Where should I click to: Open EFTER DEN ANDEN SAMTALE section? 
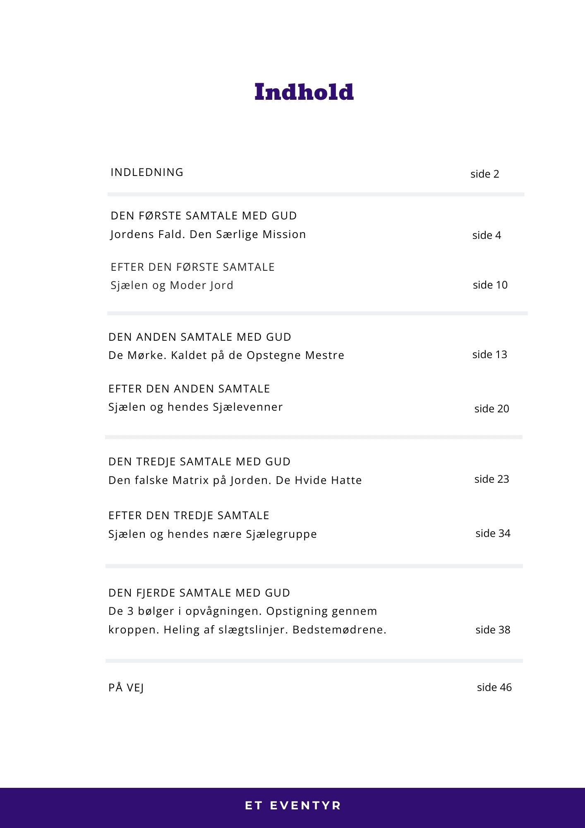point(189,389)
